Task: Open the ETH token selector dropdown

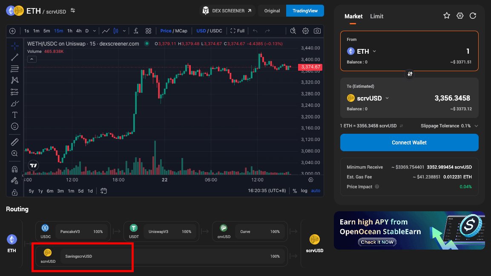Action: click(x=362, y=51)
